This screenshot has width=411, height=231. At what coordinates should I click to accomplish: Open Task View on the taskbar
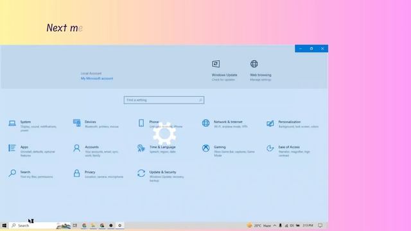[75, 225]
